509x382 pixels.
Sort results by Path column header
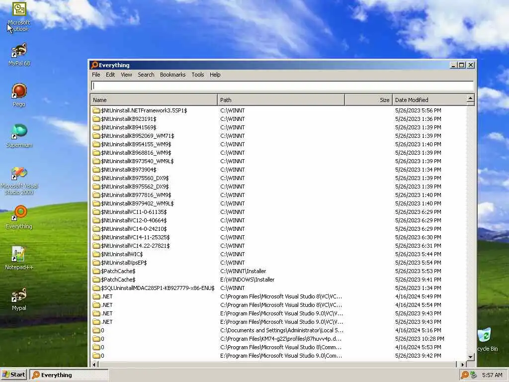pyautogui.click(x=281, y=99)
